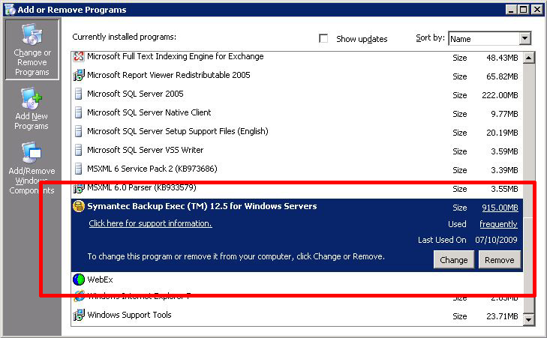Click SQL Server Setup Support Files icon
This screenshot has width=547, height=338.
tap(79, 131)
